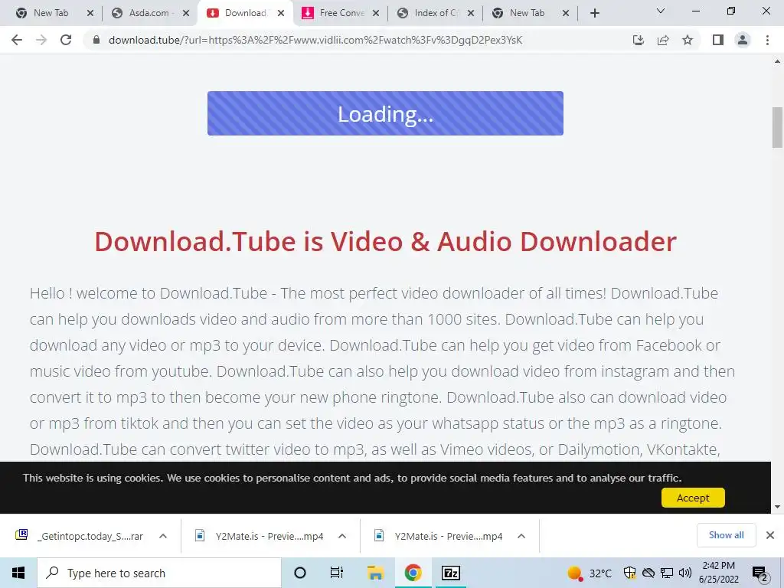784x588 pixels.
Task: Close the Index of C tab
Action: pyautogui.click(x=471, y=14)
